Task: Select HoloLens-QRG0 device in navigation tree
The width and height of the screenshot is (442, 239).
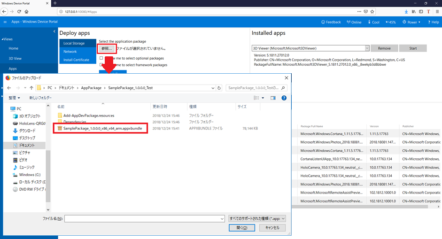Action: tap(29, 123)
